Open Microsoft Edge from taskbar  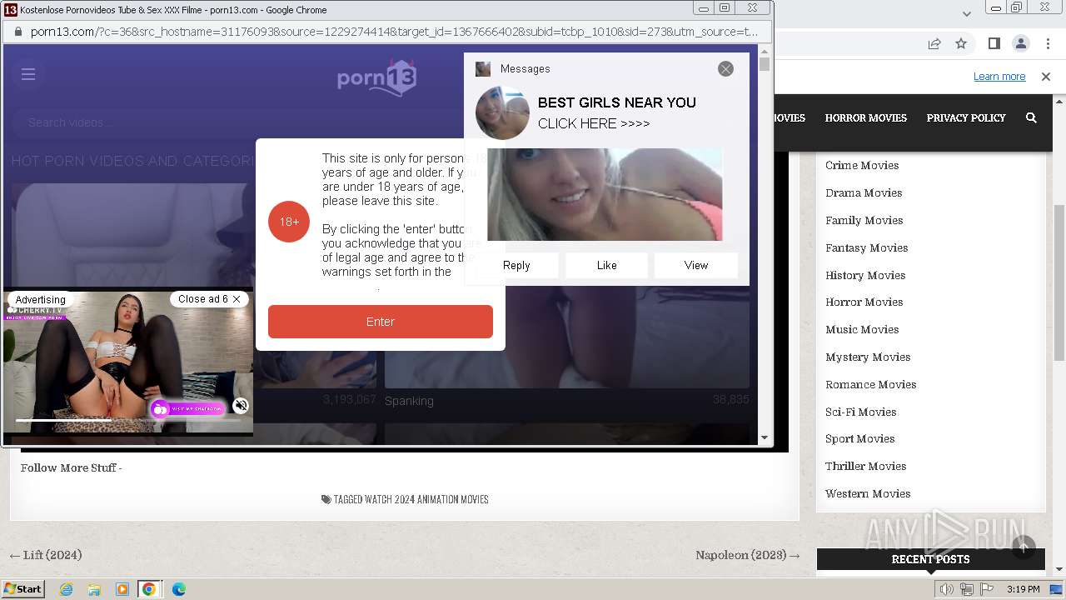click(179, 589)
